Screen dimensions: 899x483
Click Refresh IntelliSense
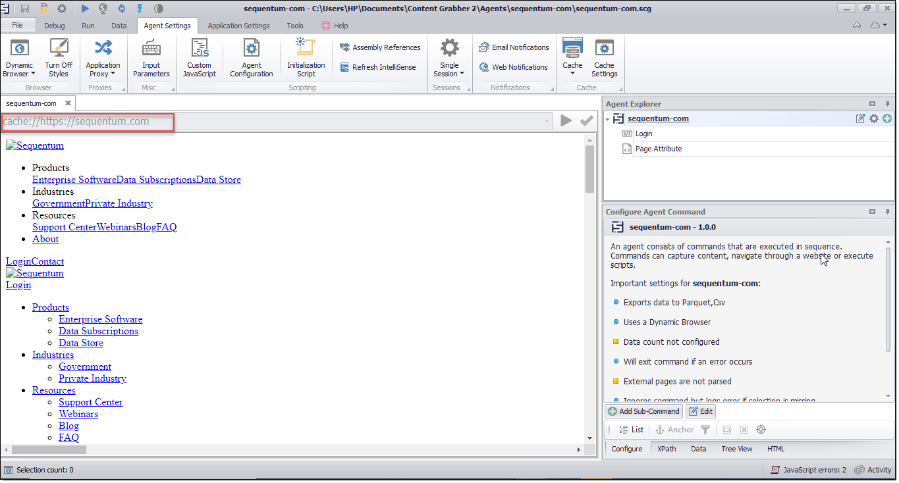[x=379, y=67]
